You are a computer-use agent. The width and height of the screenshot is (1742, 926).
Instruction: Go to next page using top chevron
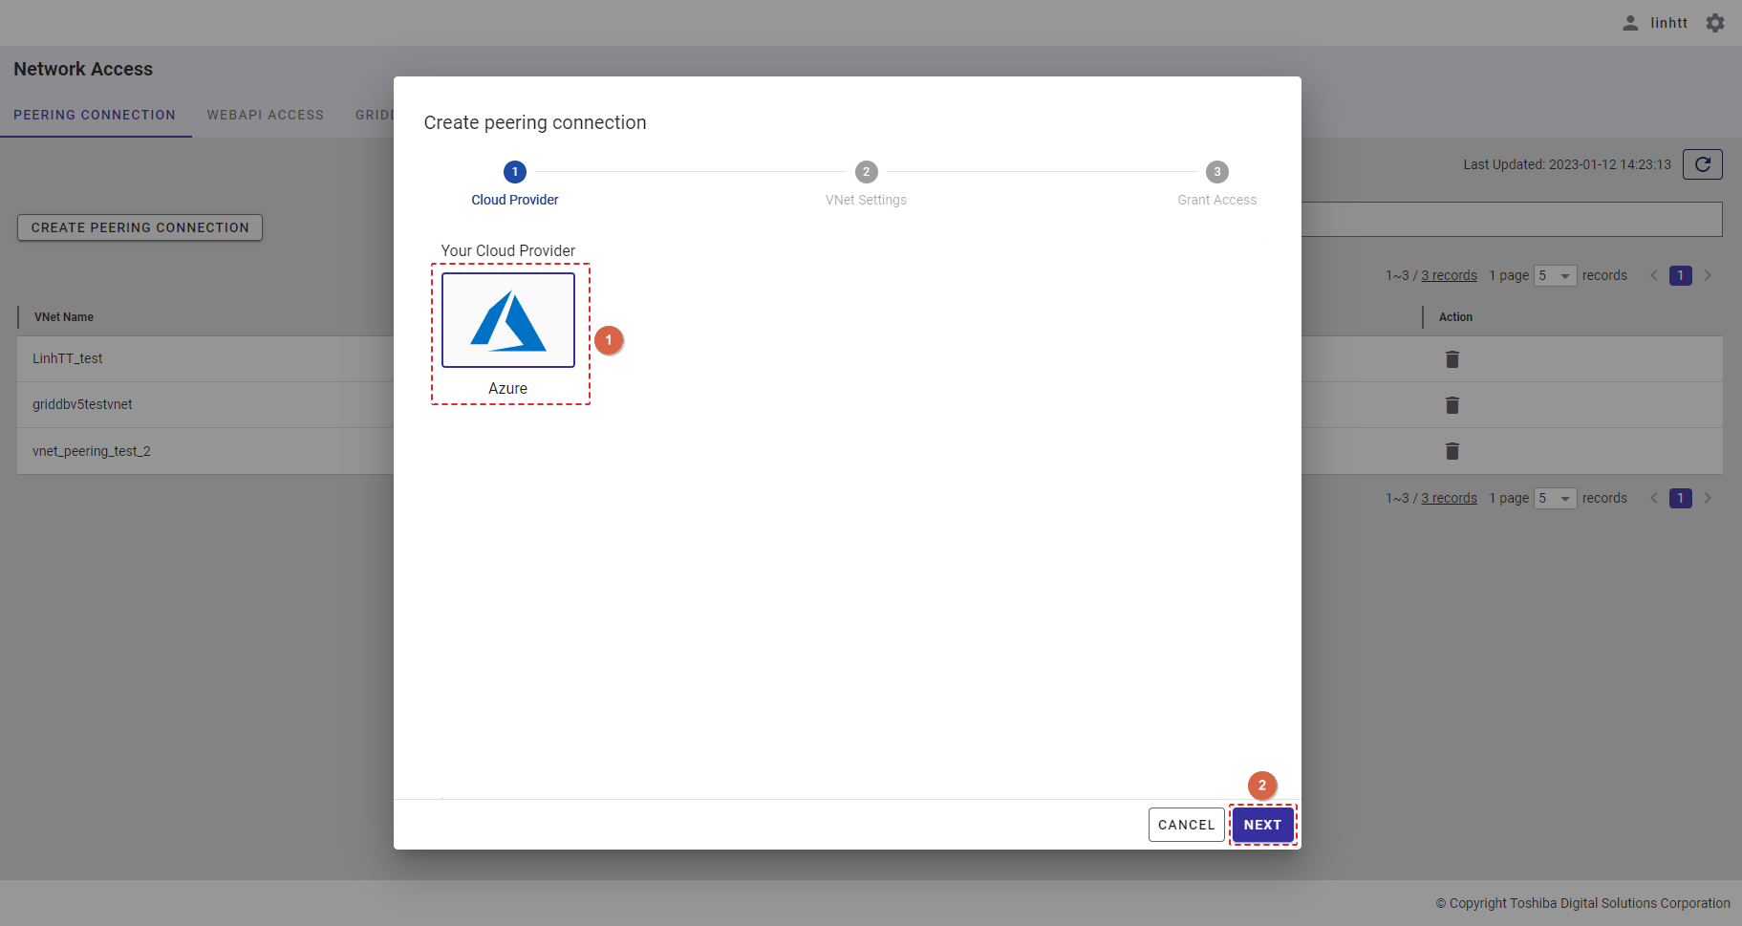(1708, 276)
